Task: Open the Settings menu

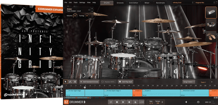Action: [x=82, y=3]
